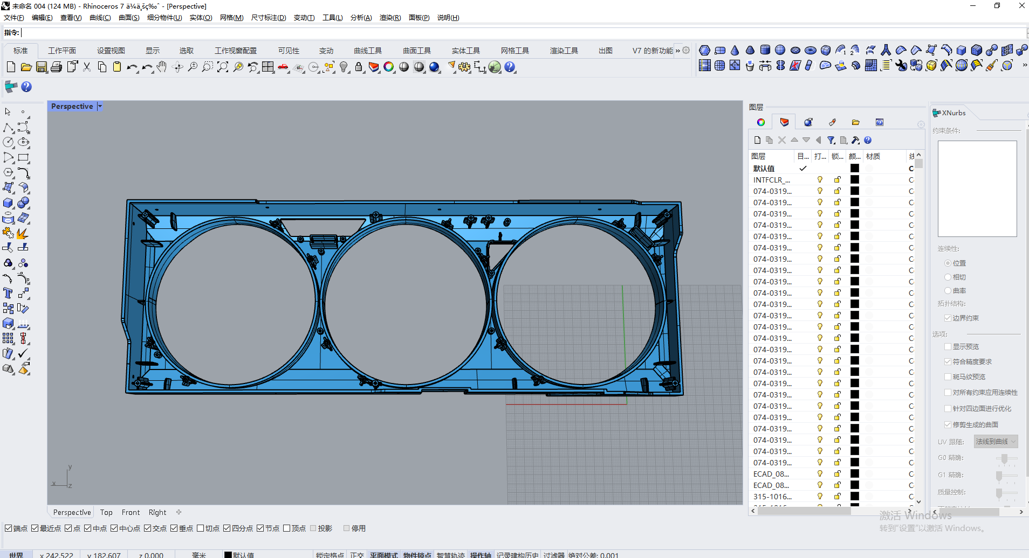Click the four-viewport layout icon

(268, 67)
